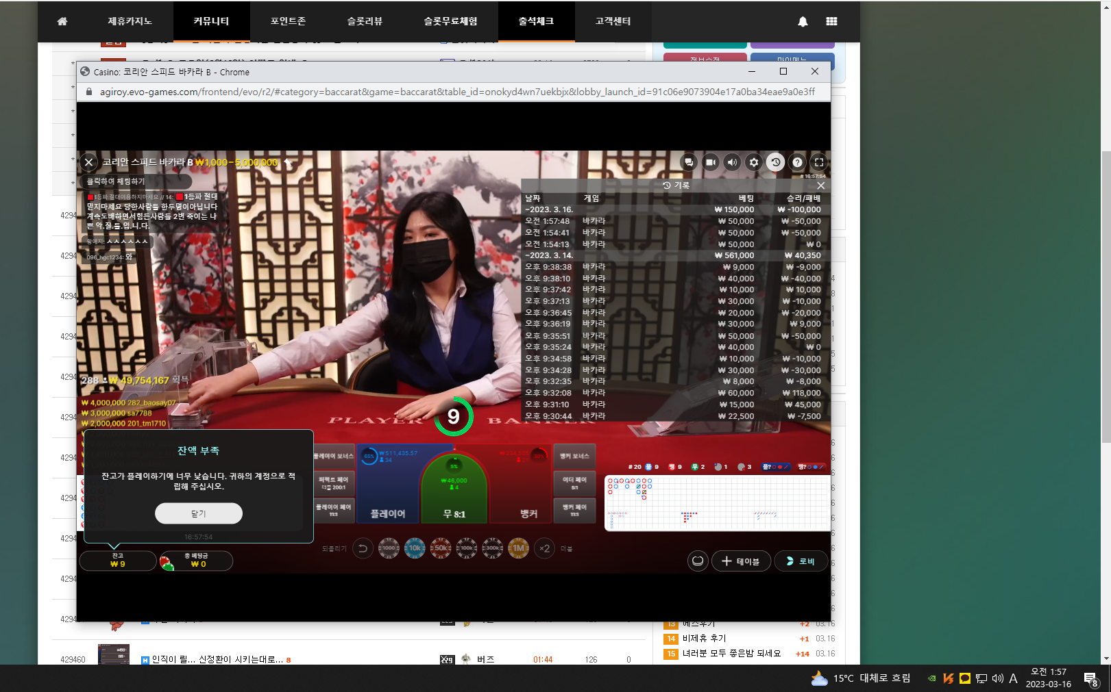Open the 출석체크 menu on website

(536, 21)
